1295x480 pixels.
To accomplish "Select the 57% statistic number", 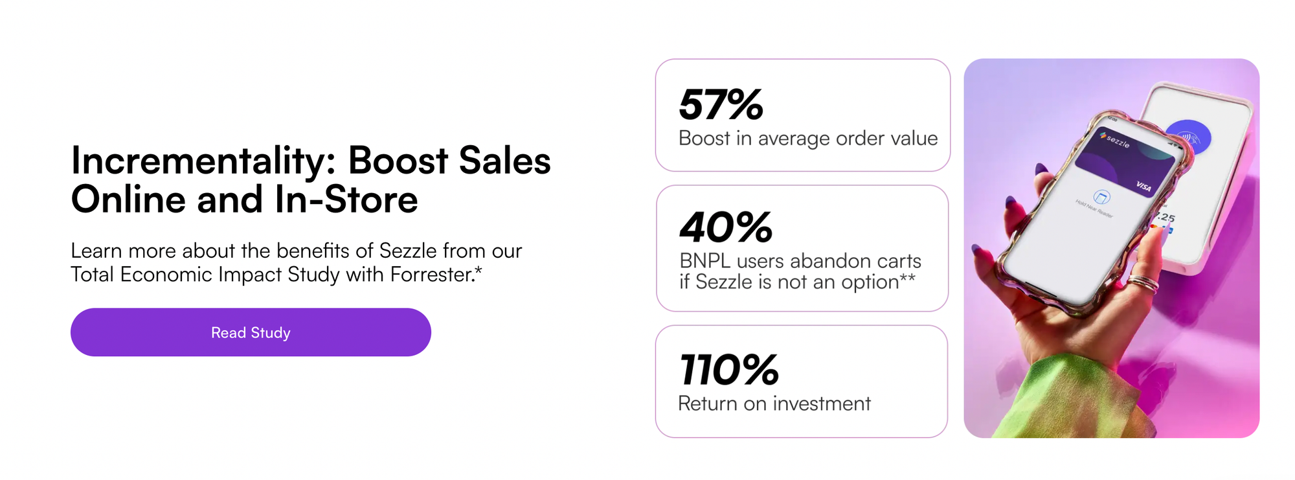I will (721, 104).
